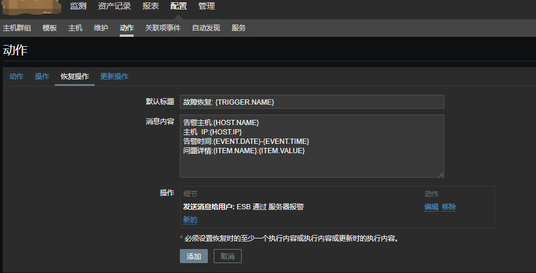Select the 动作 submenu item
Image resolution: width=536 pixels, height=273 pixels.
pos(127,28)
